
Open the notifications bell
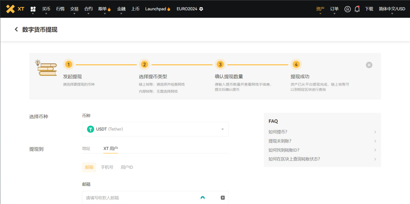(x=357, y=9)
